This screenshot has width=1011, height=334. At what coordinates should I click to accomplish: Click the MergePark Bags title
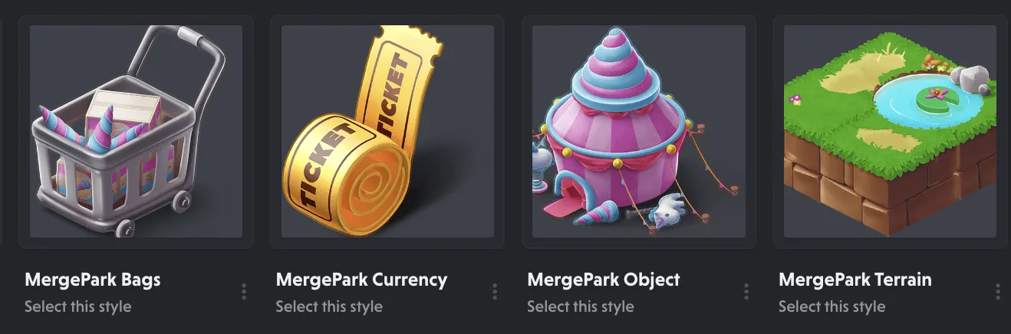coord(93,280)
